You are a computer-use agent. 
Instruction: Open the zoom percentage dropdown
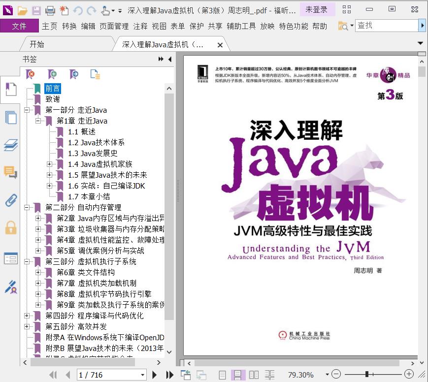point(327,375)
